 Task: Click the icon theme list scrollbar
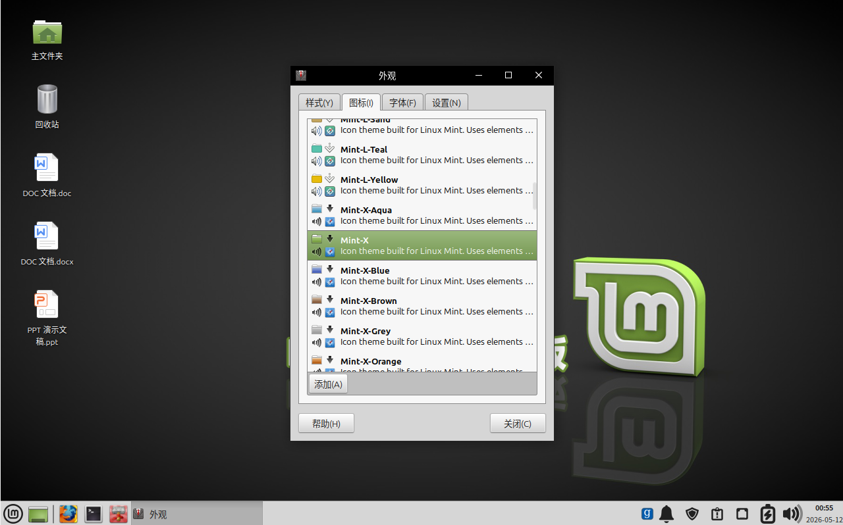(534, 196)
